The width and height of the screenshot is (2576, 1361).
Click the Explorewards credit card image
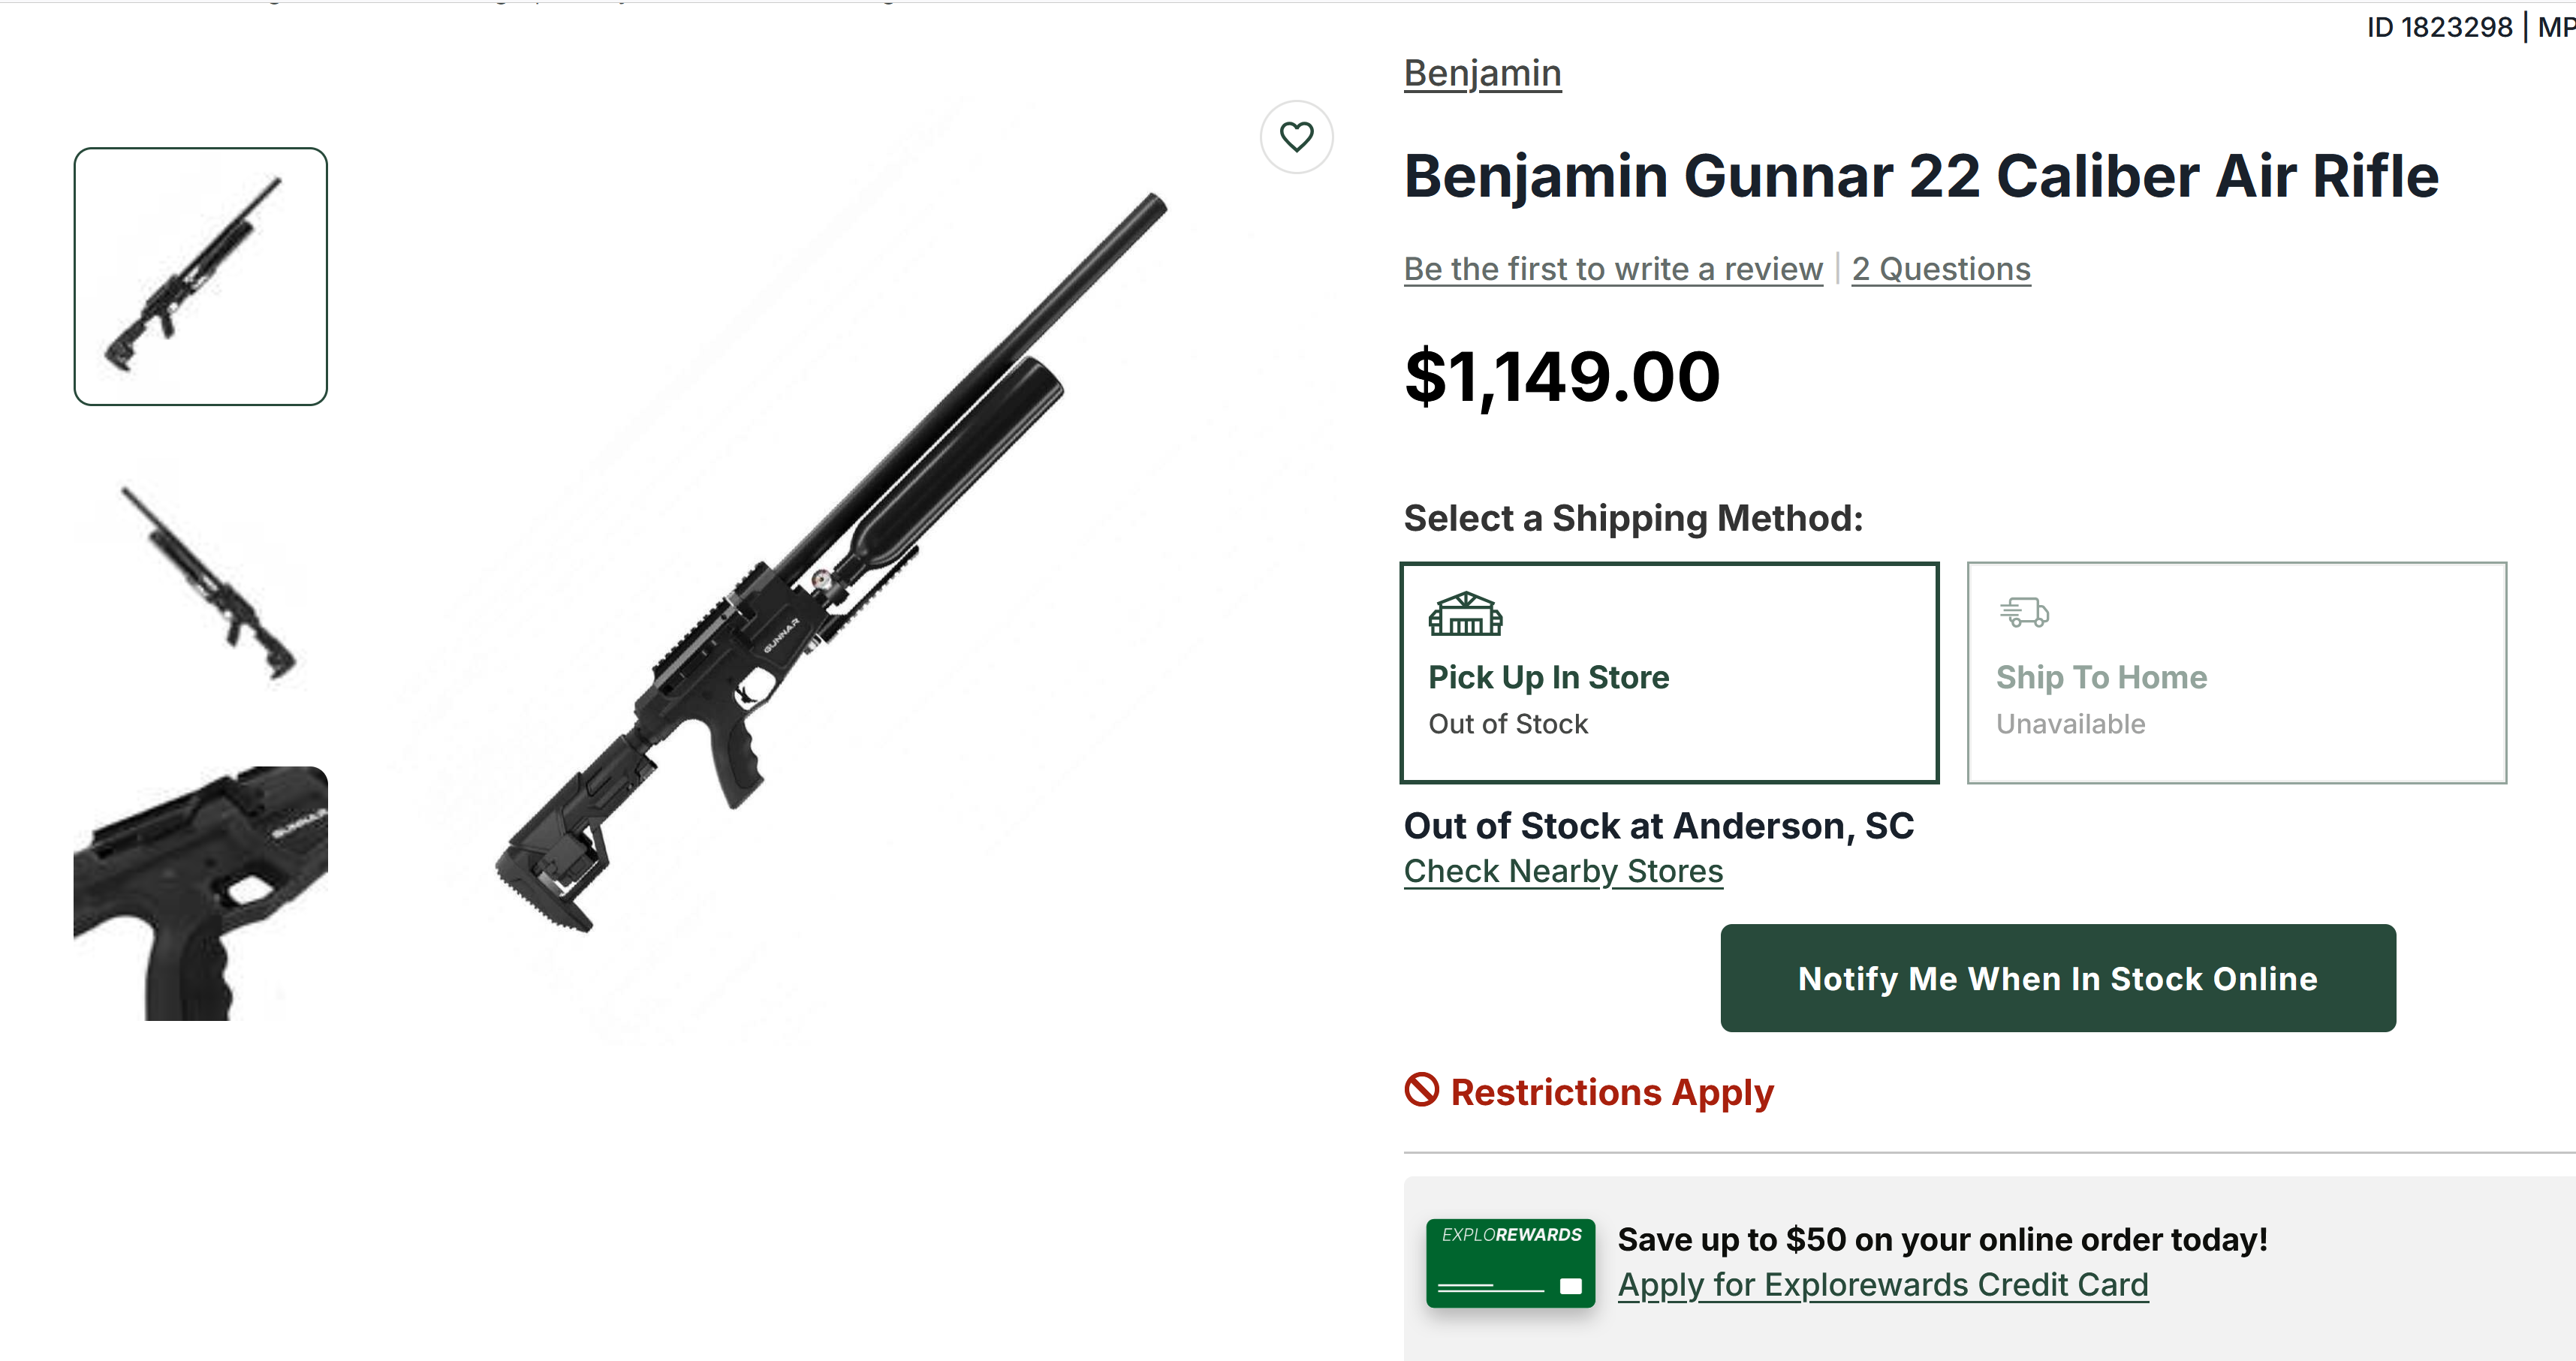point(1510,1263)
